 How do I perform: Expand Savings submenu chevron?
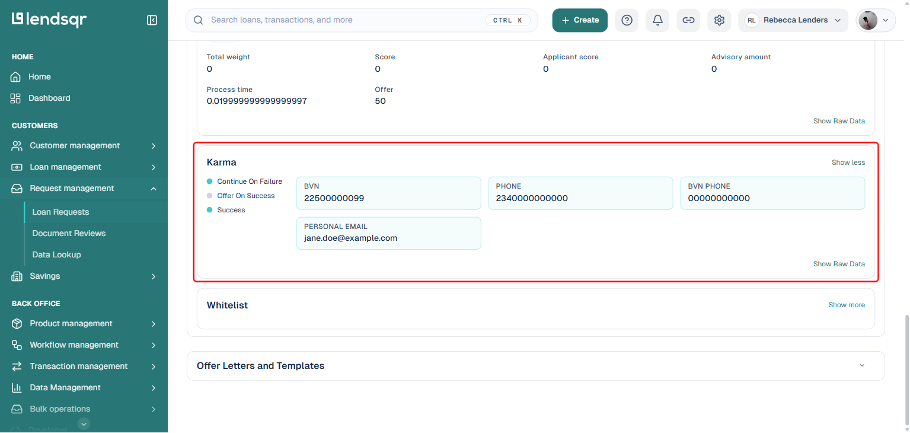154,276
